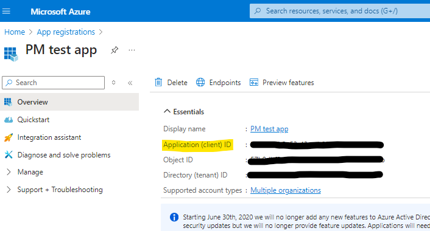Click the Essentials heading
This screenshot has height=231, width=430.
click(189, 112)
